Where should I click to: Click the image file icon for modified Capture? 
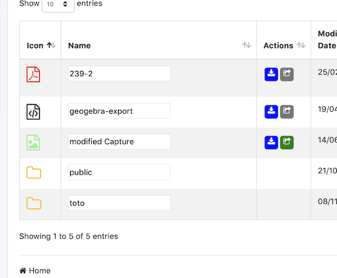(x=33, y=142)
